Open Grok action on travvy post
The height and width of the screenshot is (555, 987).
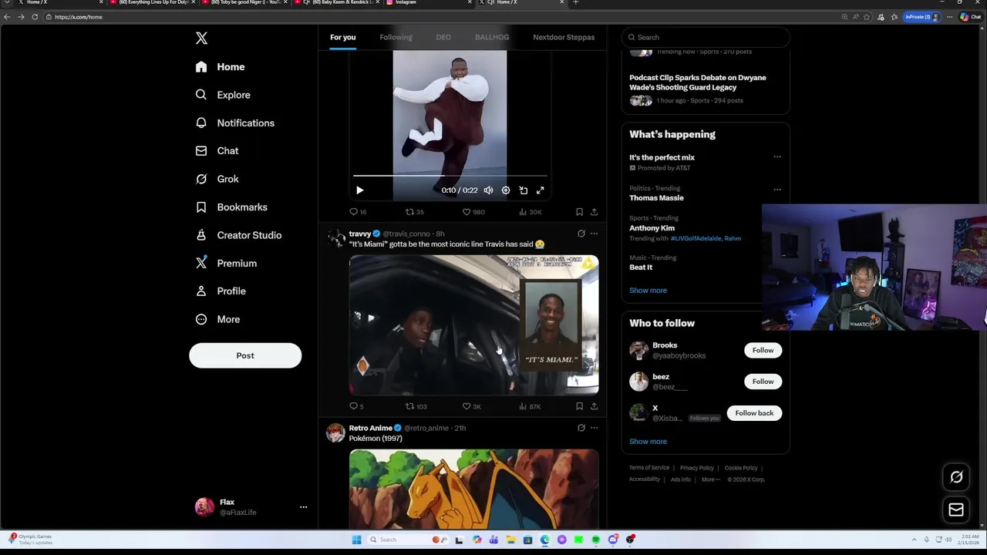(x=581, y=234)
